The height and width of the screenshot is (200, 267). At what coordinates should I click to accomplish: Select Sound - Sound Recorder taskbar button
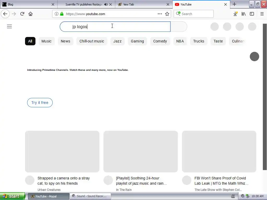[x=90, y=196]
